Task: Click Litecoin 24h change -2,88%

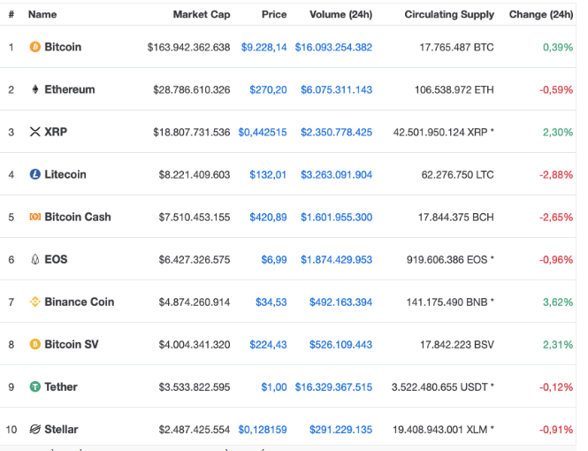Action: [556, 175]
